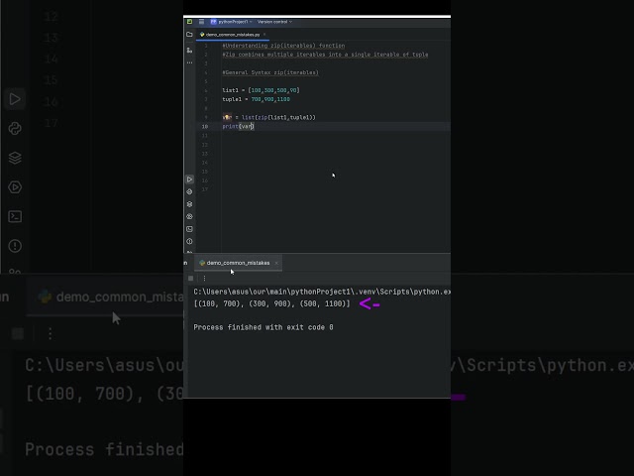
Task: Show more tool windows via three dots
Action: (189, 62)
